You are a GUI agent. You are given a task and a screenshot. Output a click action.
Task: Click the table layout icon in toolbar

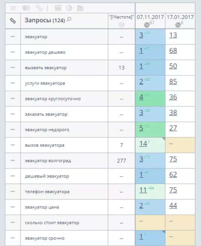coord(58,8)
